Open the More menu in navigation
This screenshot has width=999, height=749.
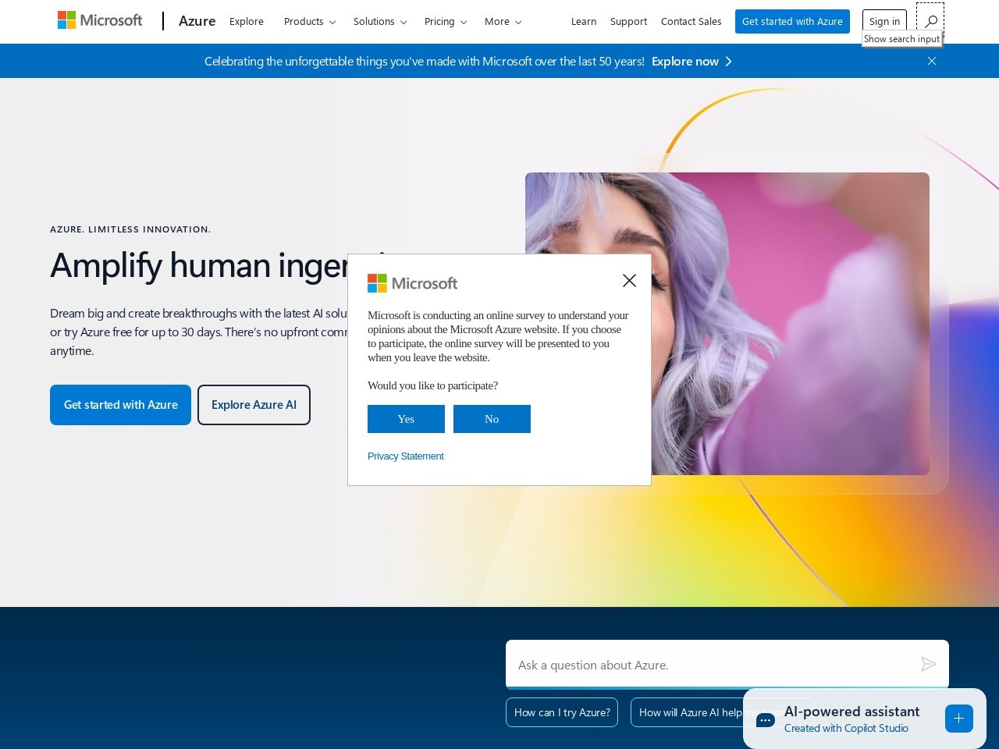(503, 22)
